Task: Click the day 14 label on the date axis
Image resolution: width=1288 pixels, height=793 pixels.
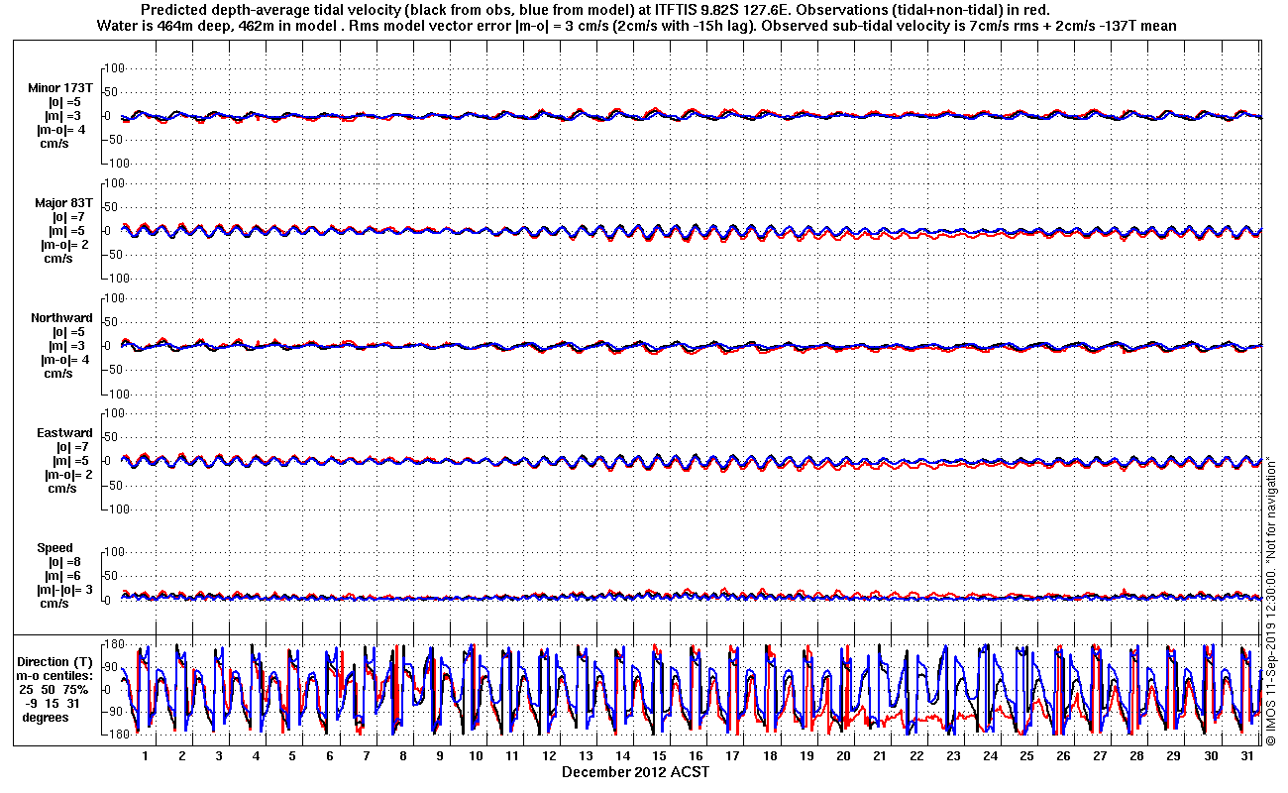Action: (622, 755)
